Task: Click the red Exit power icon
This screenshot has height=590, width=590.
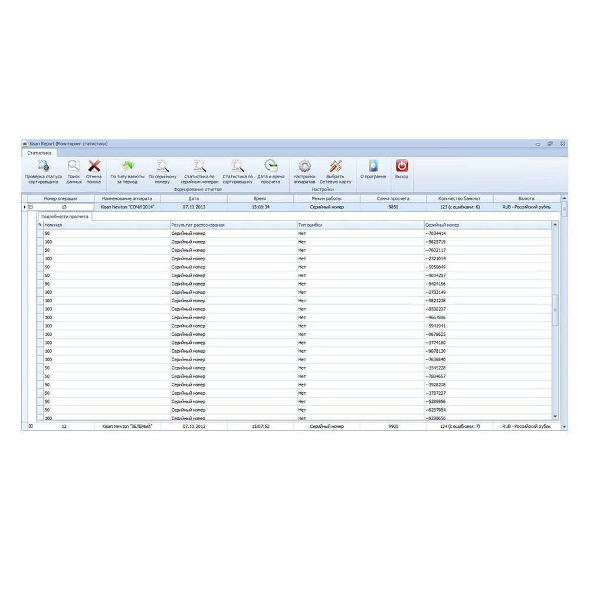Action: point(402,166)
